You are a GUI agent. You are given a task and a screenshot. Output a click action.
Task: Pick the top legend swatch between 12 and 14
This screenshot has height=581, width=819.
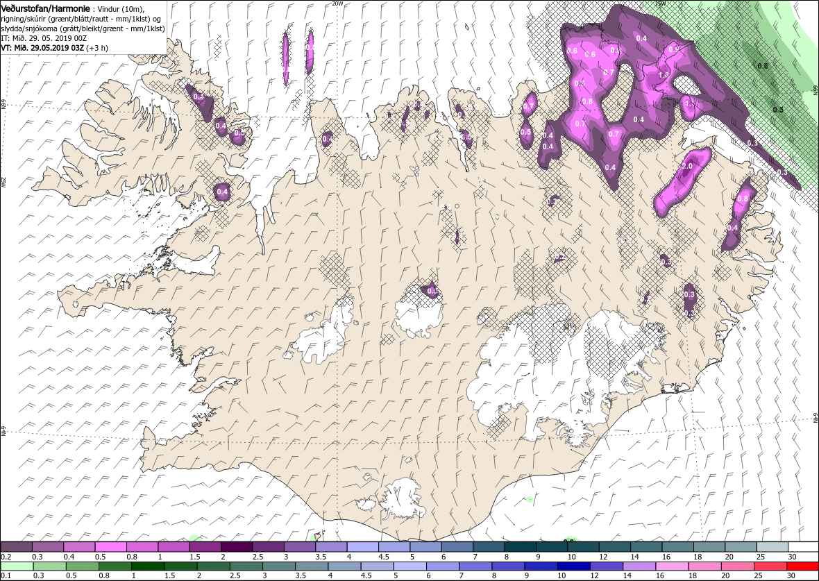pyautogui.click(x=614, y=547)
